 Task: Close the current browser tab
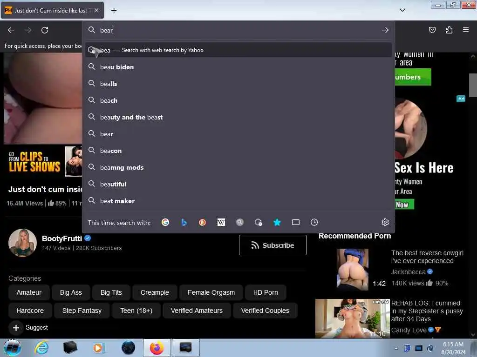pos(96,10)
